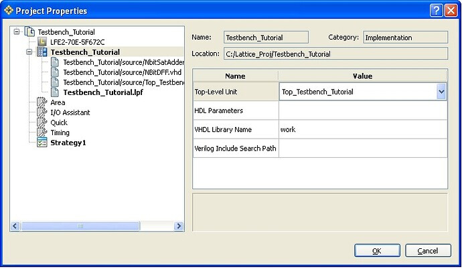Click the I/O Assistant strategy icon

click(42, 112)
